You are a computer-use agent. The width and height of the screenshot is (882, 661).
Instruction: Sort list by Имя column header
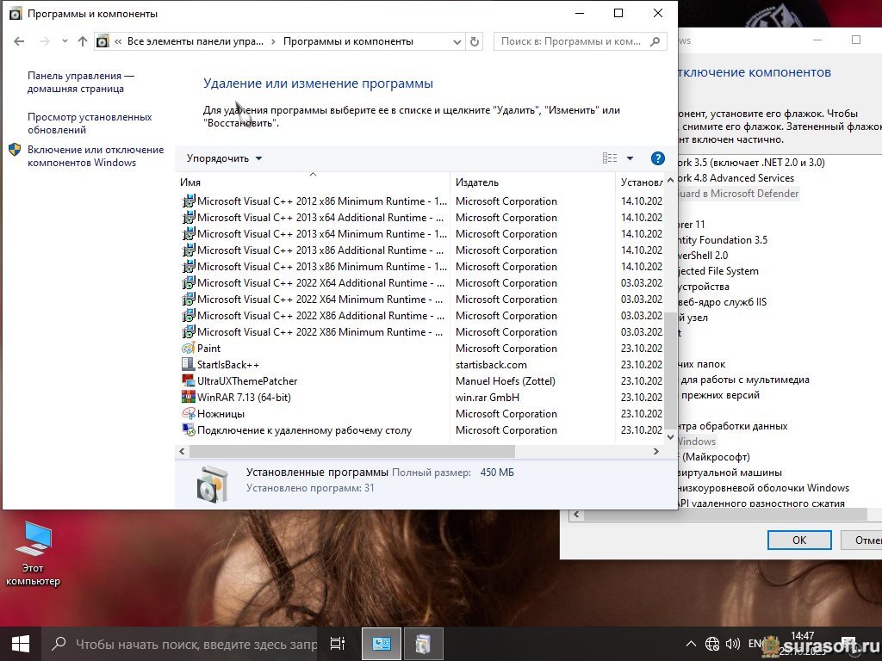[x=190, y=182]
